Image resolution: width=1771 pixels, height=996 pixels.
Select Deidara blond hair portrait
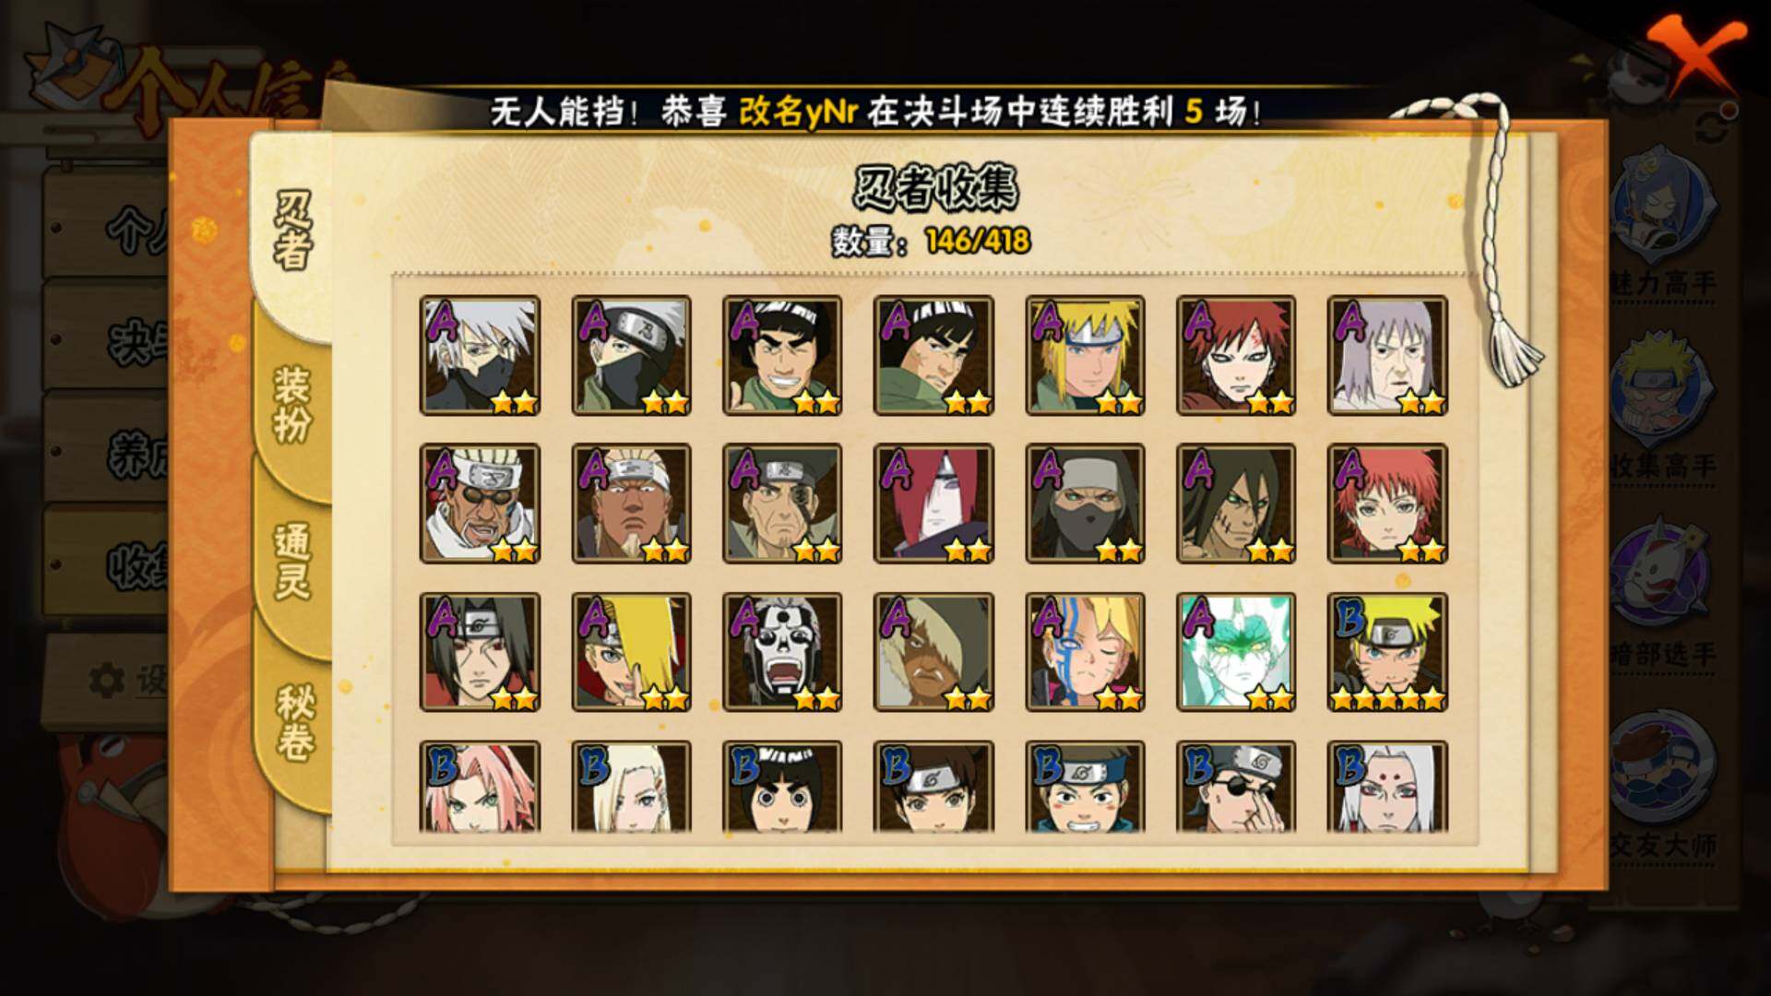pyautogui.click(x=631, y=652)
